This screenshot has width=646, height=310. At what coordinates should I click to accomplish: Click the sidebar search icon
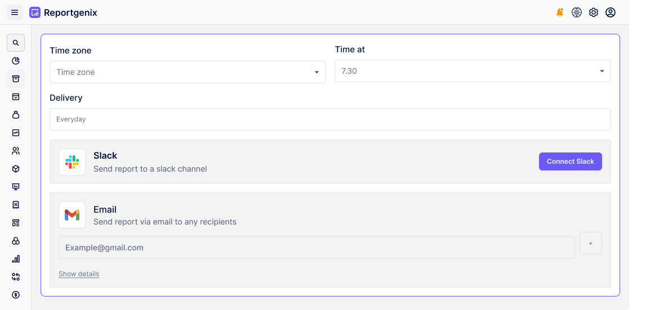click(x=16, y=43)
